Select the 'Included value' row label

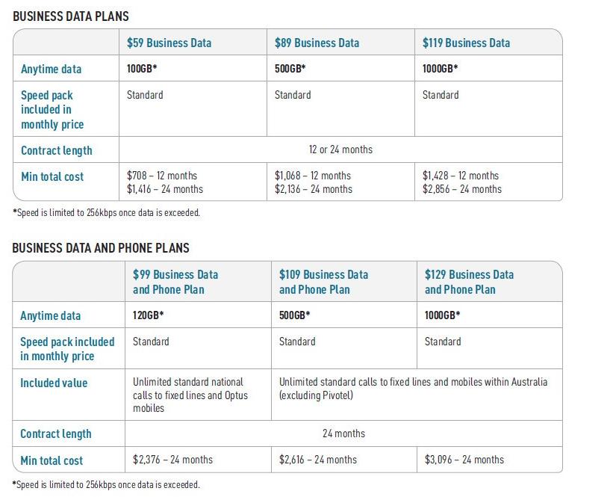(54, 383)
